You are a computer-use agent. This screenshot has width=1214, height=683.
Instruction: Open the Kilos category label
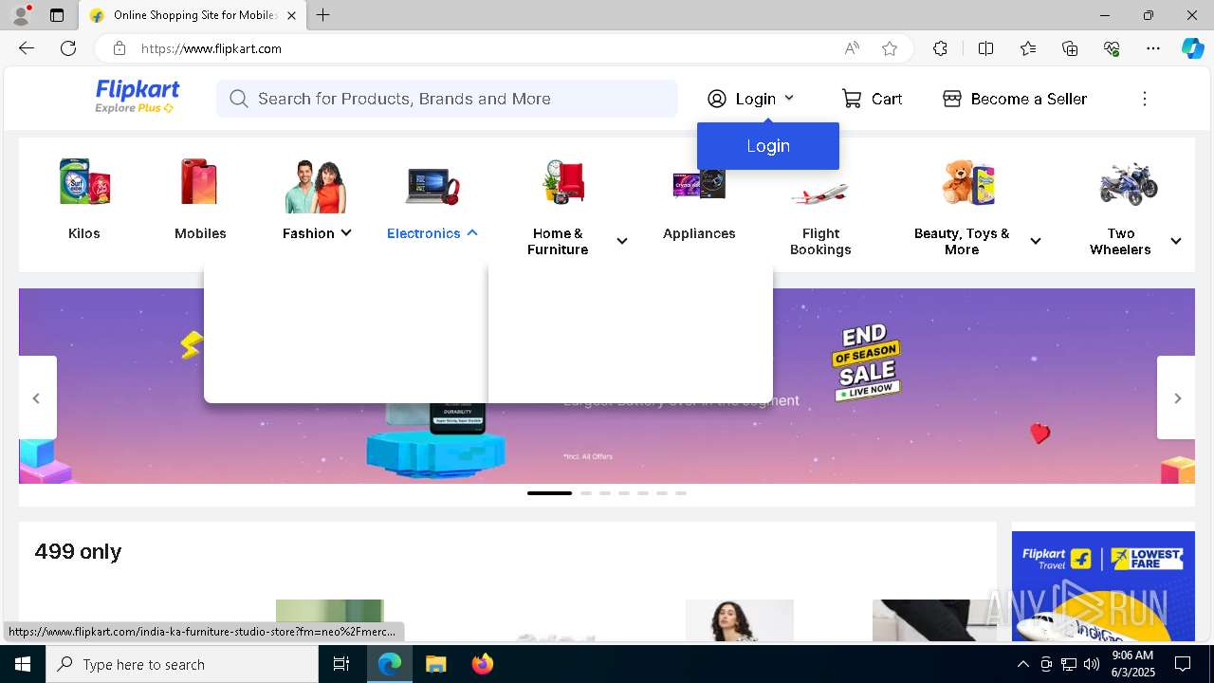point(84,233)
